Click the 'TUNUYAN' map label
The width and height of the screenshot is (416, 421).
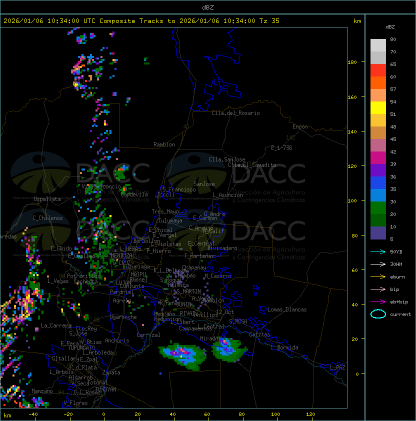pyautogui.click(x=106, y=389)
